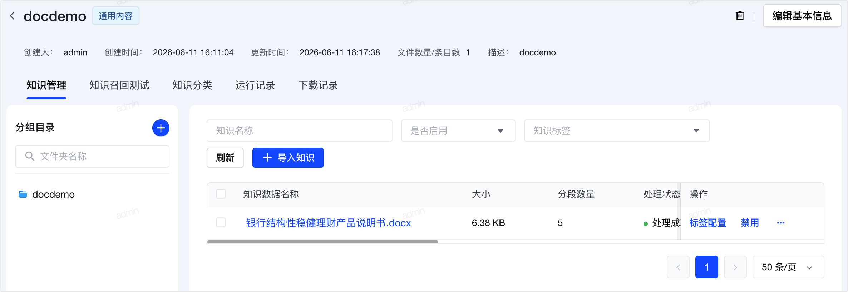Click the 刷新 button

pos(225,158)
